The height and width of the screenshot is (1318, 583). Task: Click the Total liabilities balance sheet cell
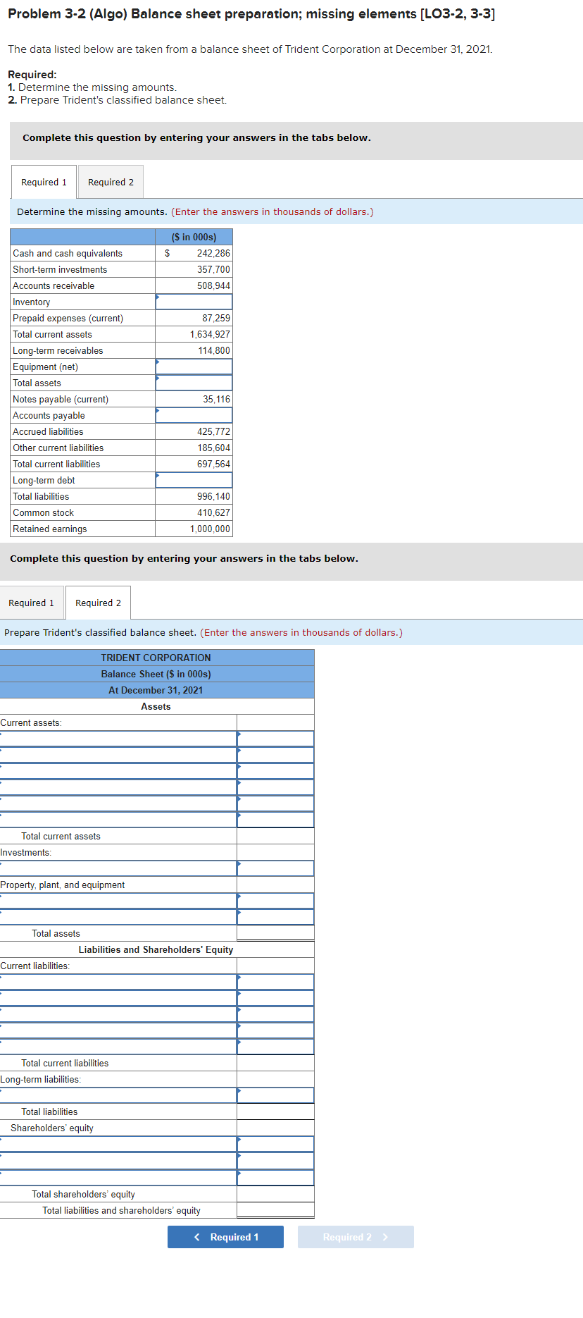pyautogui.click(x=275, y=1111)
